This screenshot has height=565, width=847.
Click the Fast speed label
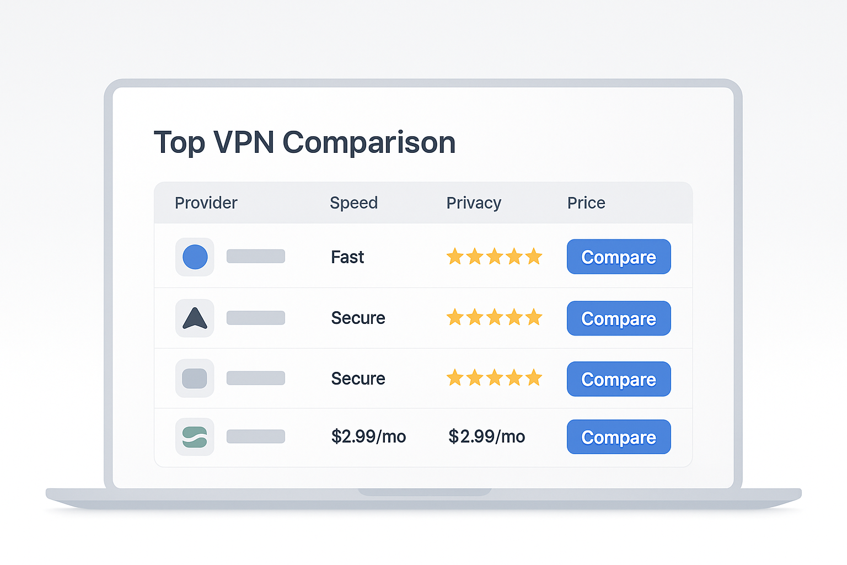pos(347,257)
